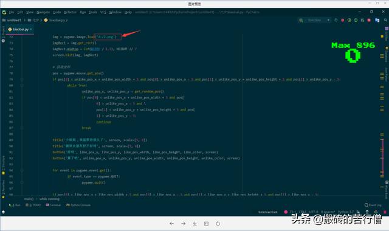The image size is (389, 231).
Task: Click the download icon in image viewer
Action: pos(194,224)
